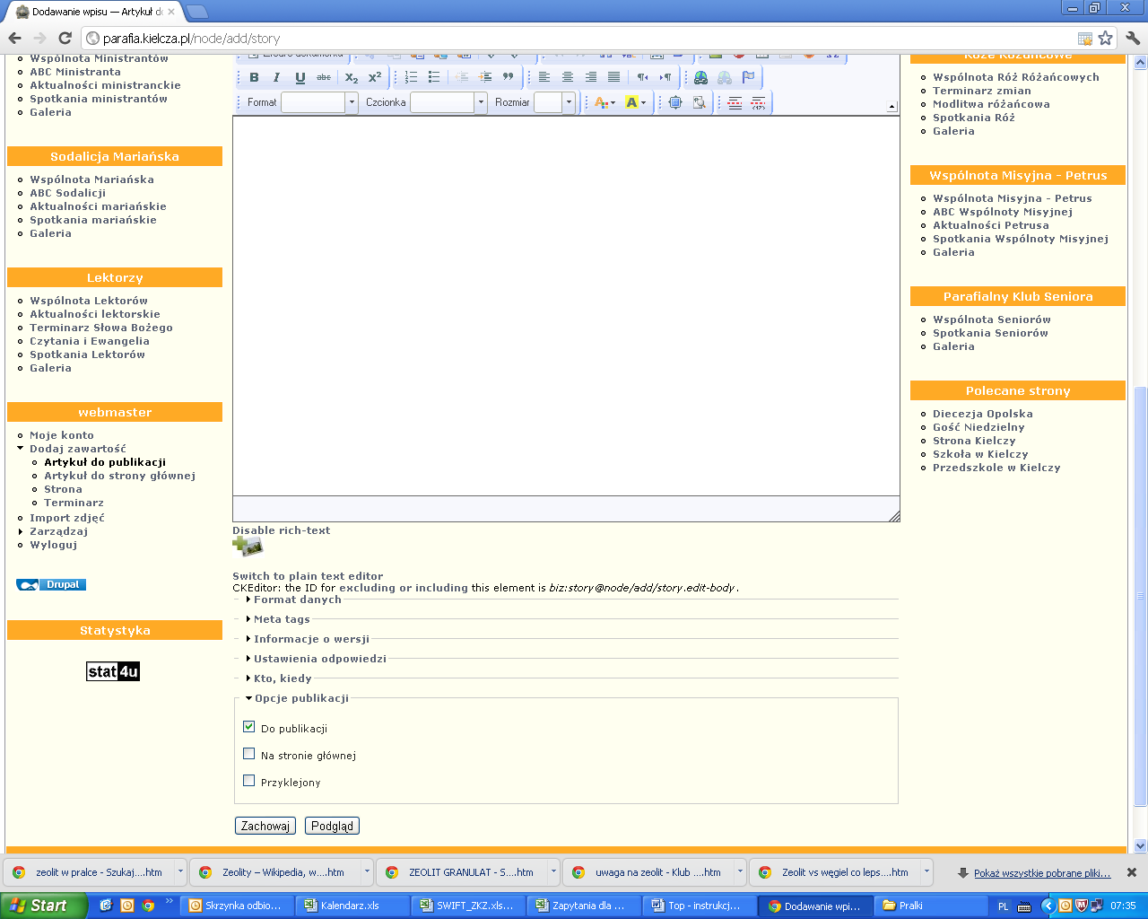
Task: Apply subscript formatting
Action: coord(352,77)
